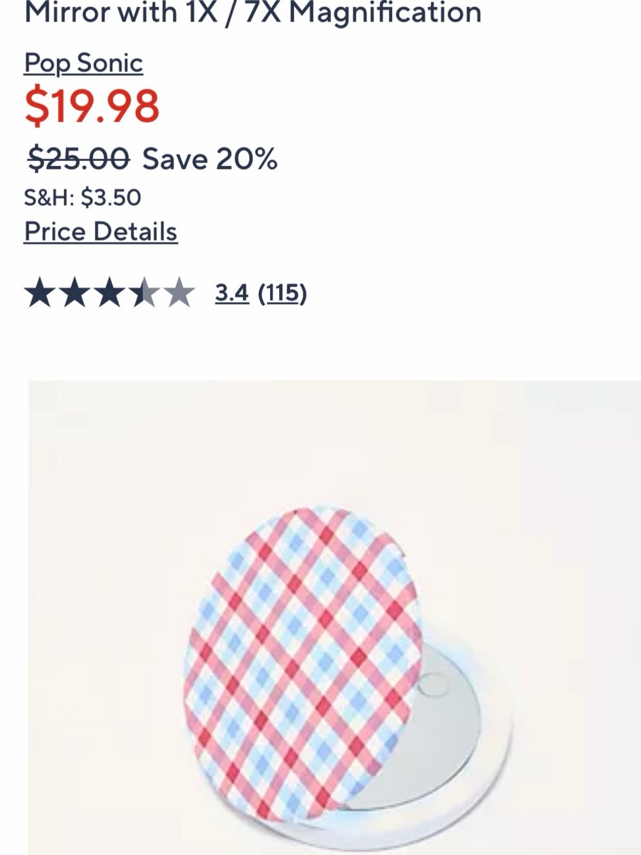Open the Pop Sonic brand link
The height and width of the screenshot is (855, 641).
(x=83, y=63)
